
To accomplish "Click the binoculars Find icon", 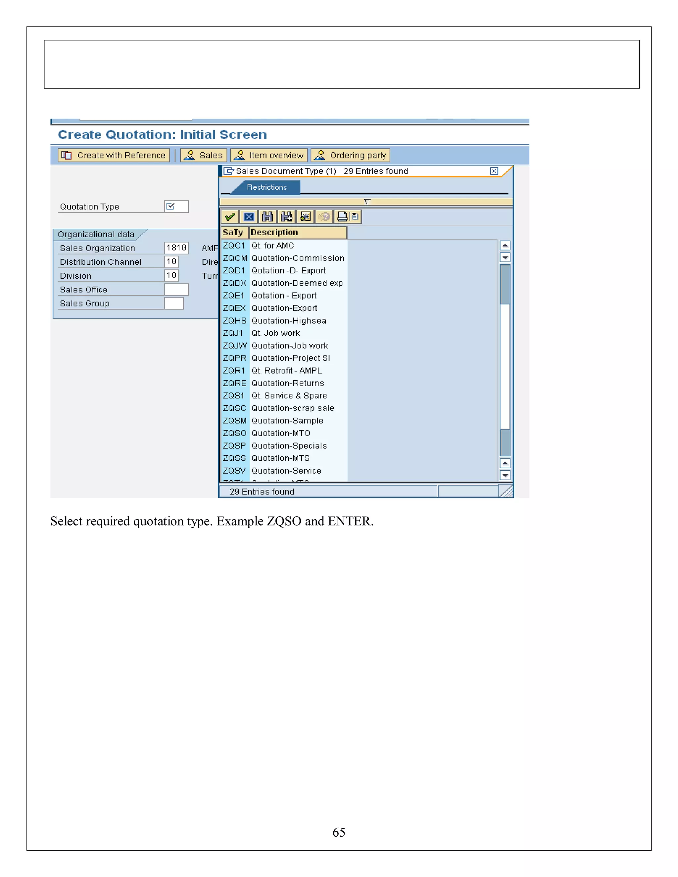I will 267,217.
